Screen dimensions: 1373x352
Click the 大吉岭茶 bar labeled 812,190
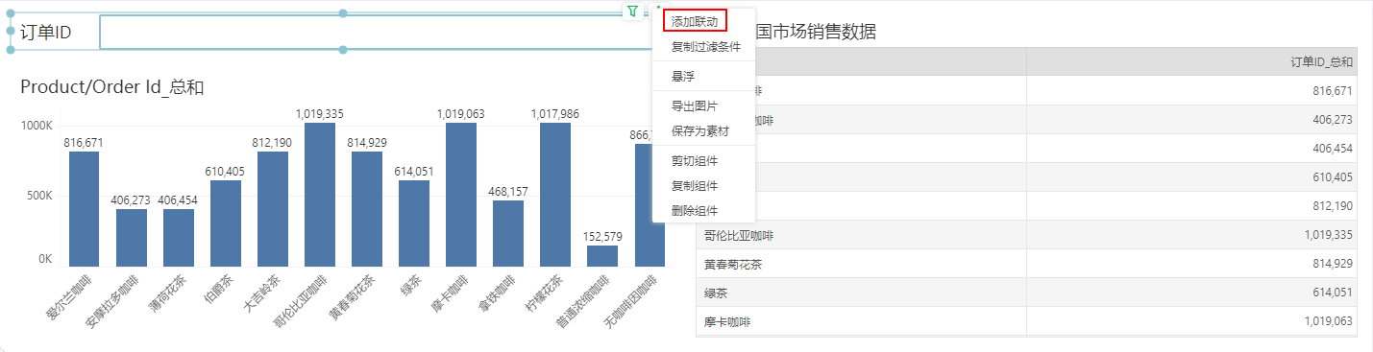coord(273,209)
